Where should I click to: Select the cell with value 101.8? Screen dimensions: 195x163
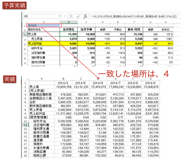click(x=166, y=34)
